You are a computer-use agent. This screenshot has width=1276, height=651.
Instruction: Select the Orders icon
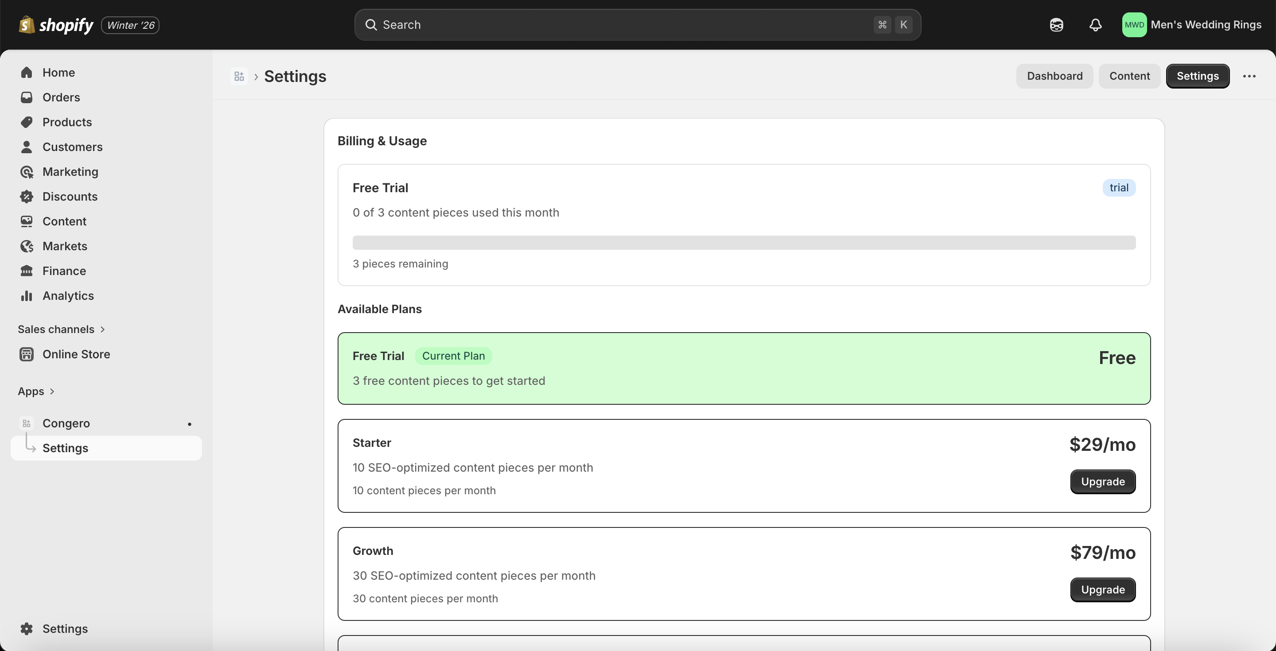(27, 97)
